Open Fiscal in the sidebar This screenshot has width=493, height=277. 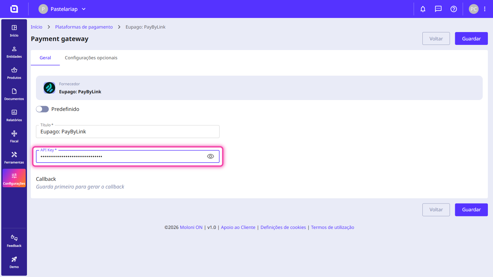tap(14, 137)
